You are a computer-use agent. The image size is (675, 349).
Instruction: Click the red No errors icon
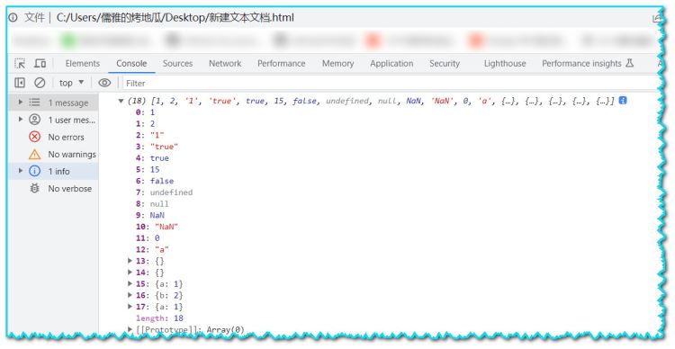[x=34, y=137]
